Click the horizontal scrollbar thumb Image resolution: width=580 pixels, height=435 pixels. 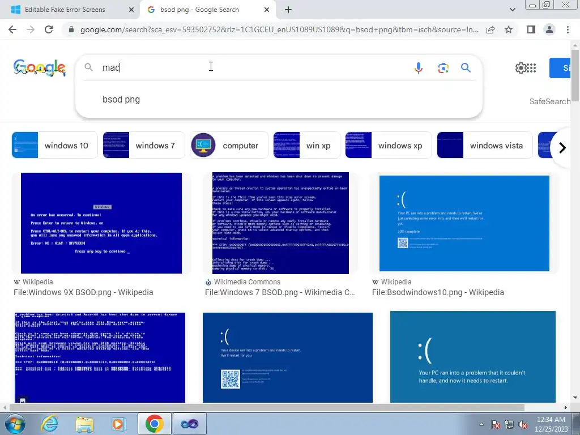coord(267,407)
